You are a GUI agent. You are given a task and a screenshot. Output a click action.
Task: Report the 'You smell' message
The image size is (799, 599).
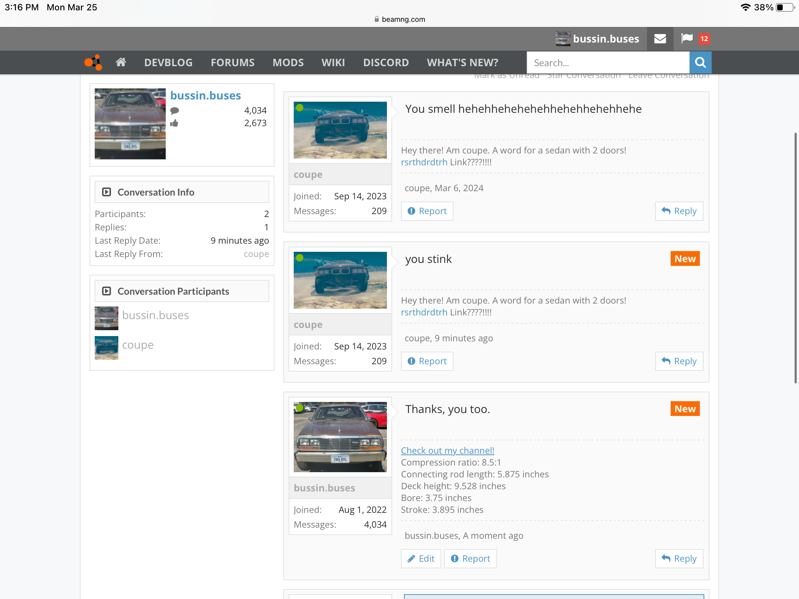(x=427, y=211)
